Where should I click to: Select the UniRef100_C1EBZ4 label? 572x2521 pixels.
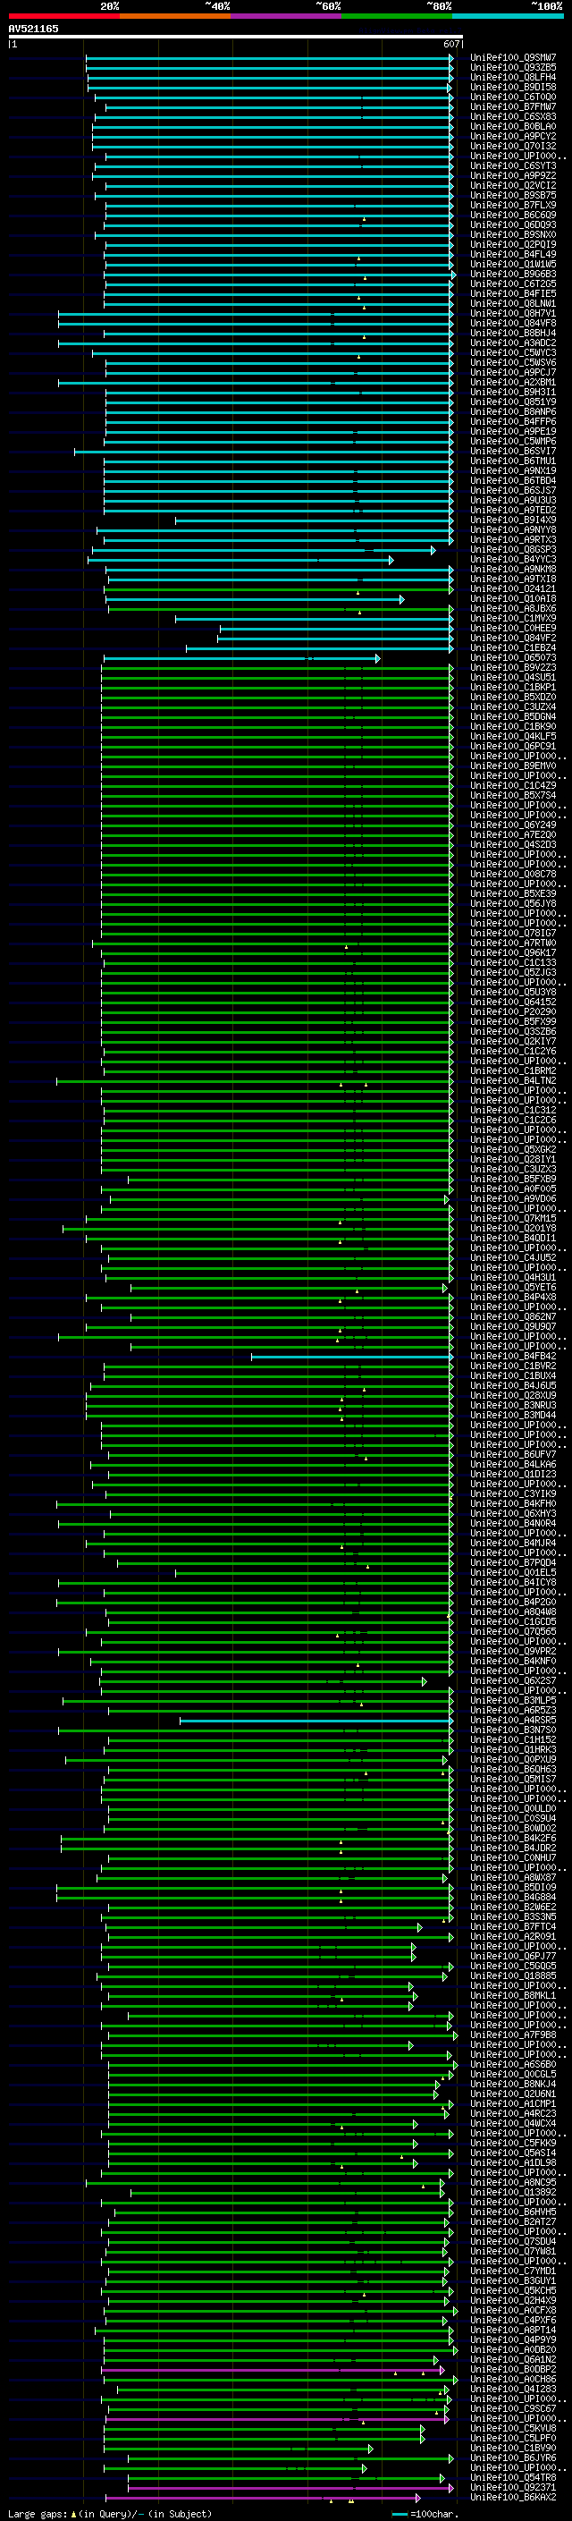(x=513, y=647)
